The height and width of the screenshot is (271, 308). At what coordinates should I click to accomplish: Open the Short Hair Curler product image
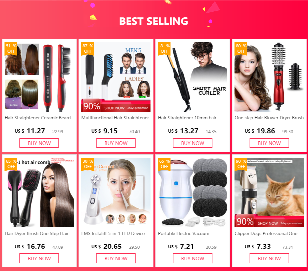(x=192, y=77)
